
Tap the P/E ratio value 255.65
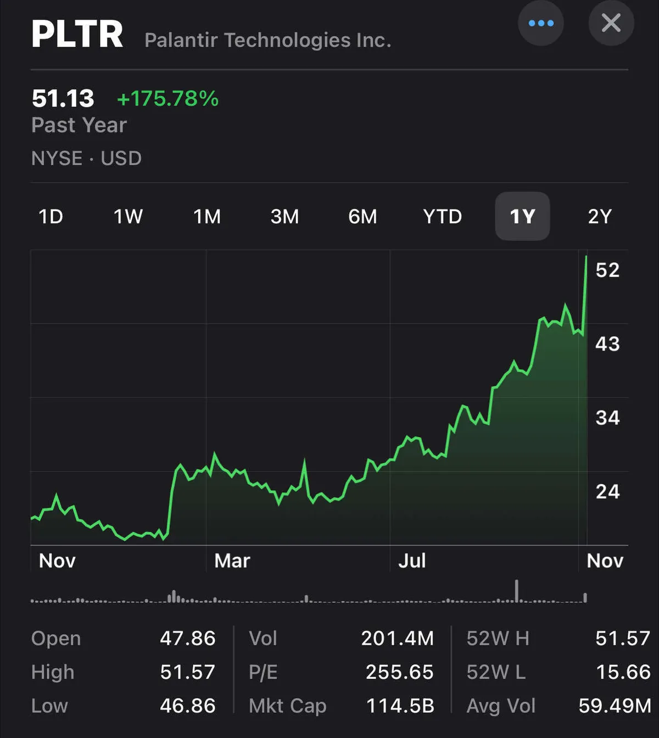click(x=400, y=672)
